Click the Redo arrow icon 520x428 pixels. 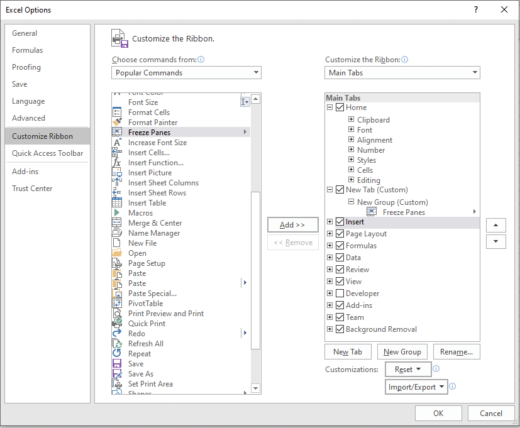pyautogui.click(x=117, y=334)
